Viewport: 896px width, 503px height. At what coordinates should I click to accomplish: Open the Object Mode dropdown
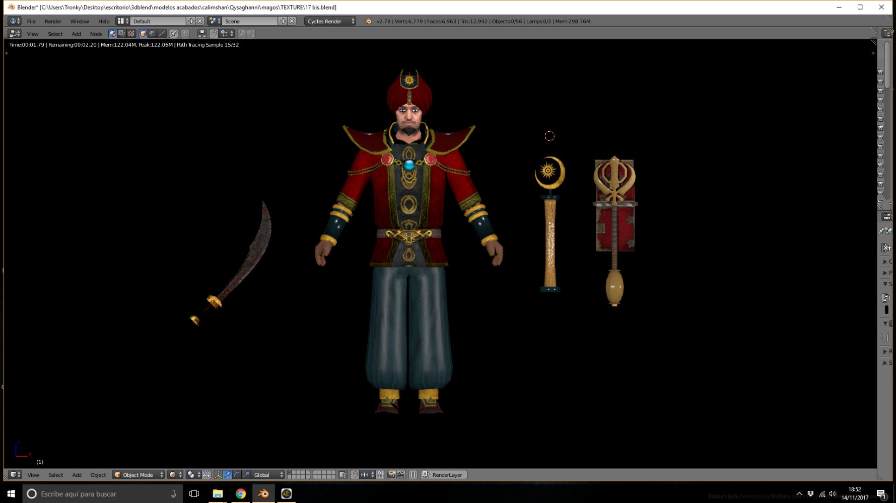coord(139,475)
